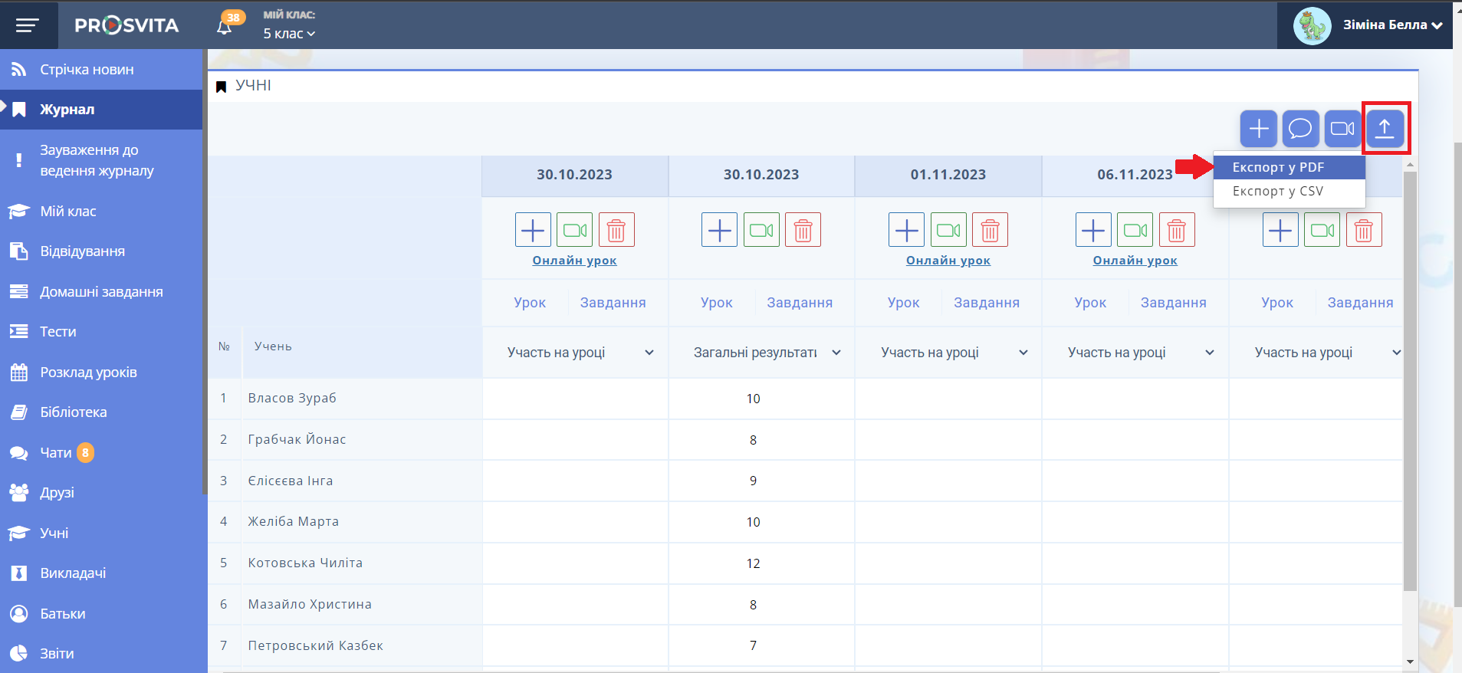1462x673 pixels.
Task: Expand the '5 клас' class selector
Action: coord(289,34)
